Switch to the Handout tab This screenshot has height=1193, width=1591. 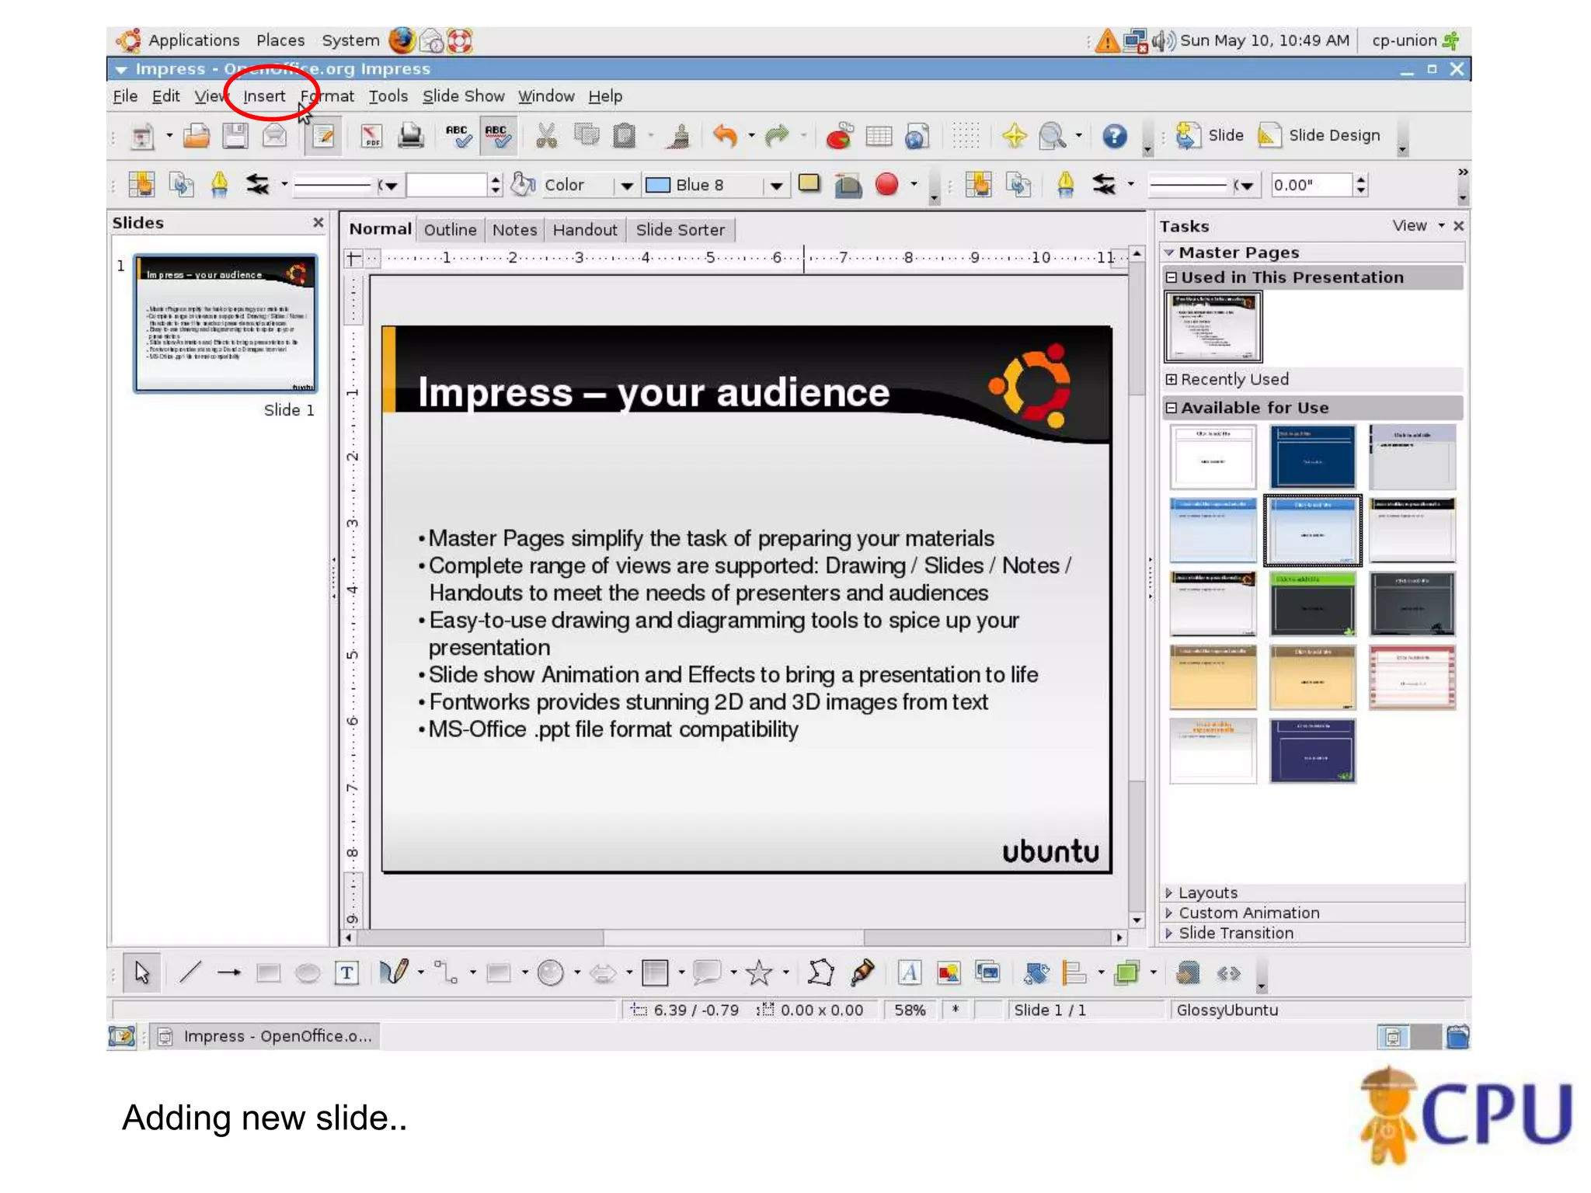585,230
